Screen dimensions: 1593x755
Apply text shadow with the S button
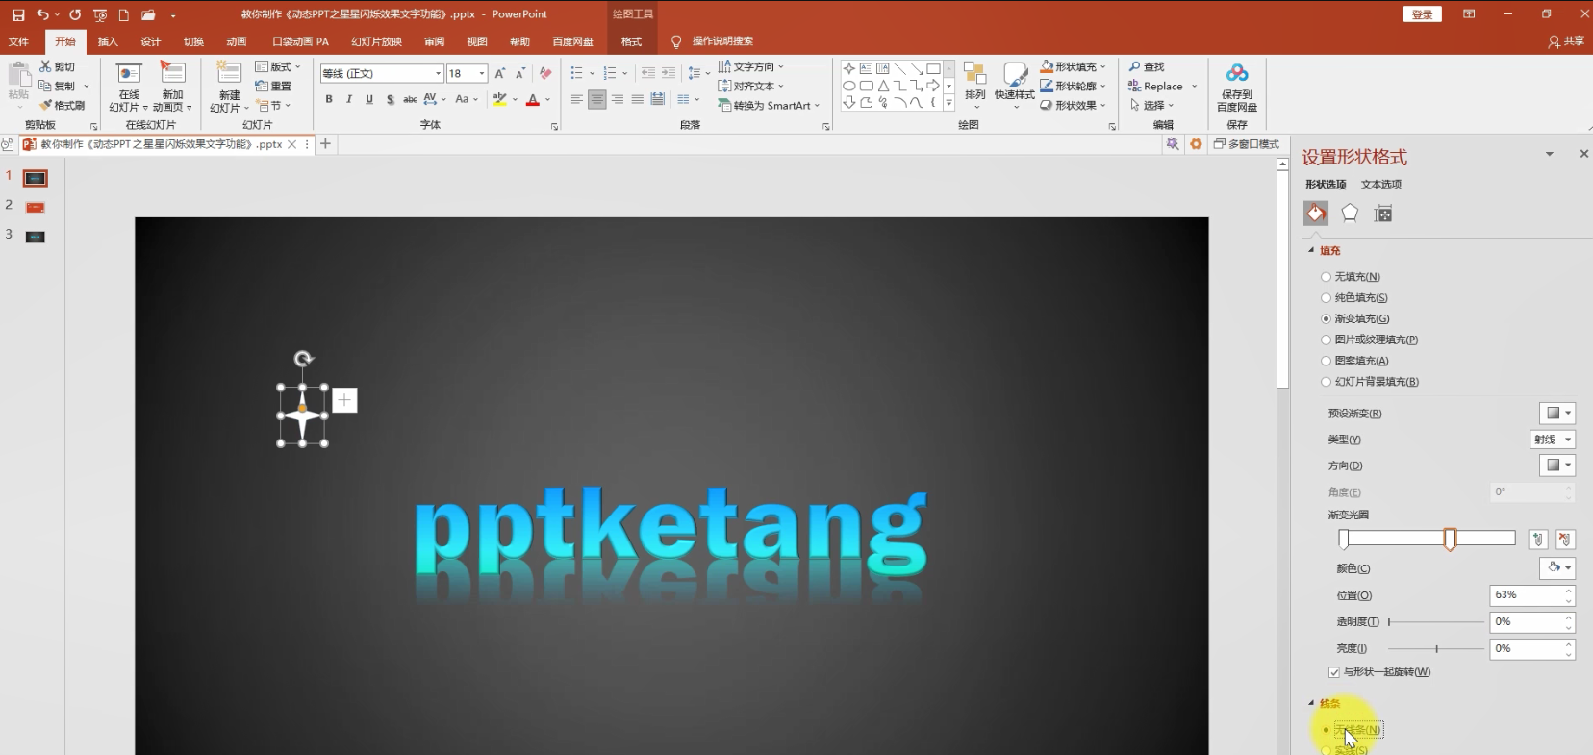point(390,99)
